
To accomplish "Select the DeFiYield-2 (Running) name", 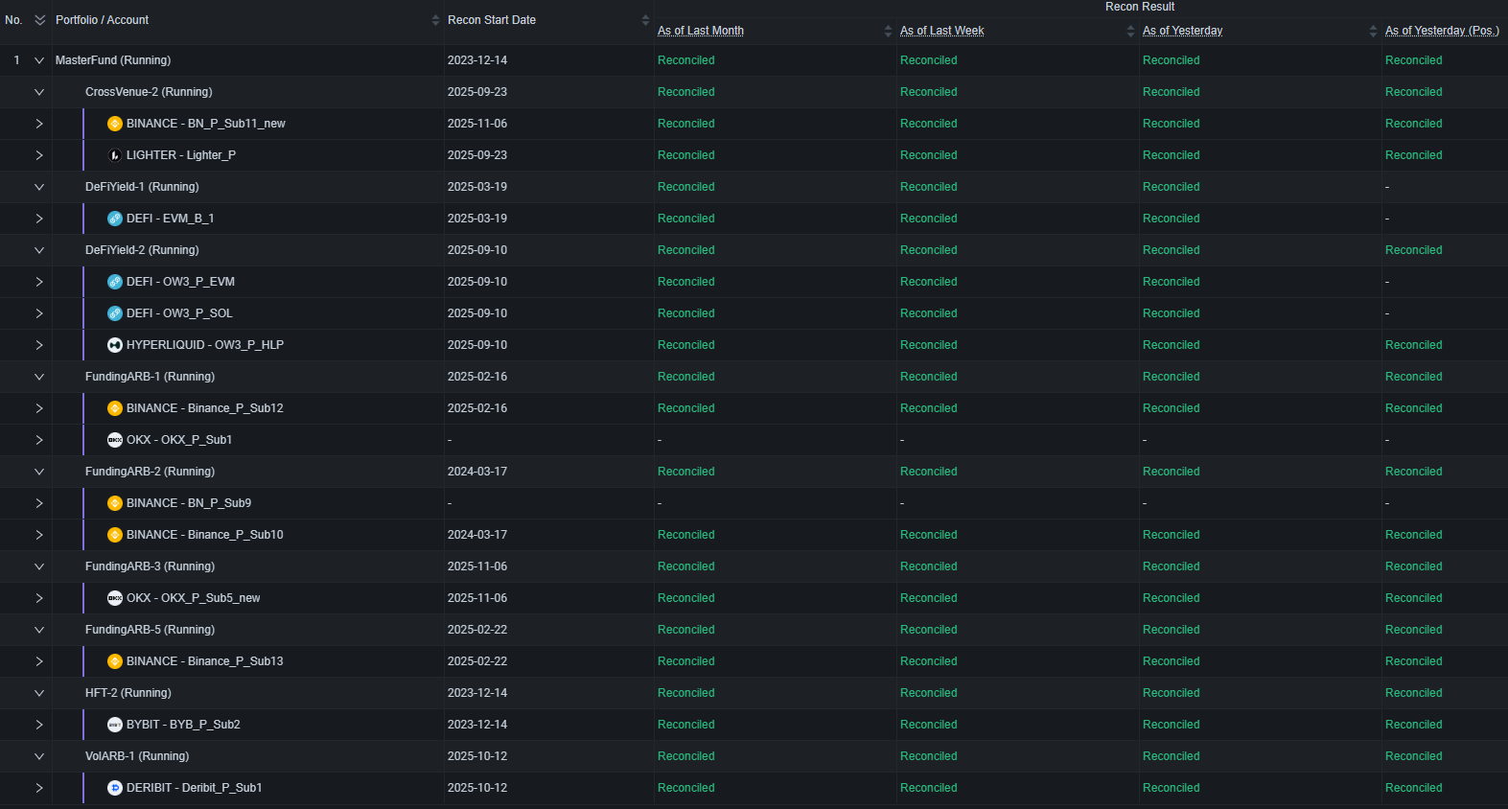I will click(142, 250).
